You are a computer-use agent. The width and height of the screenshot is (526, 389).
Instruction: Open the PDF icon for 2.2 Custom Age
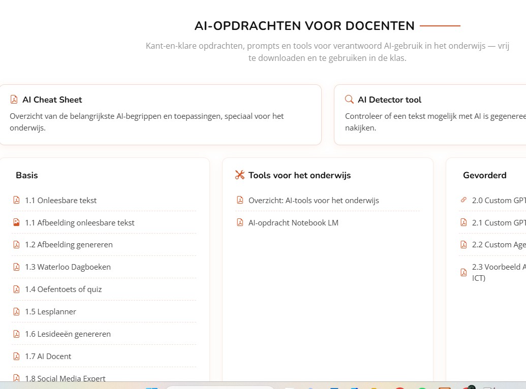(x=463, y=244)
